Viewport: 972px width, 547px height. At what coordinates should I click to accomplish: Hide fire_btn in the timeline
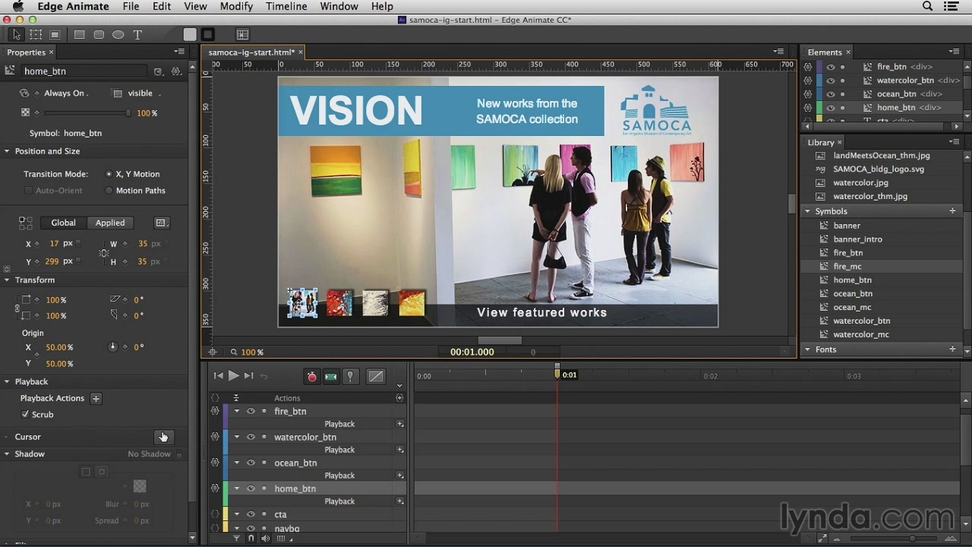pos(250,411)
